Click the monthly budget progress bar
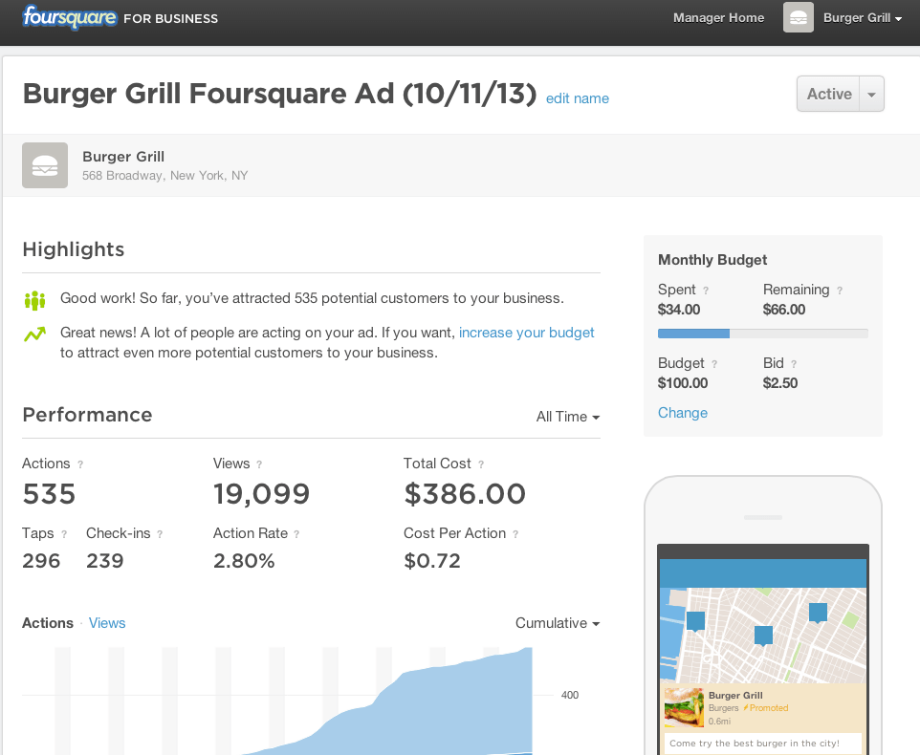Screen dimensions: 920x755 click(763, 334)
